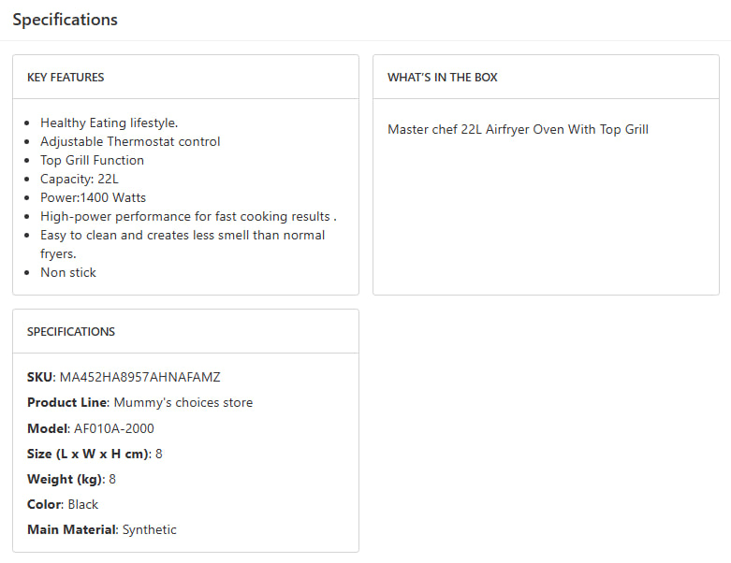This screenshot has width=731, height=563.
Task: Select the SPECIFICATIONS card header
Action: click(71, 332)
